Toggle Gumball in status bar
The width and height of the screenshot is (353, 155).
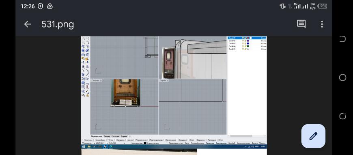(231, 143)
